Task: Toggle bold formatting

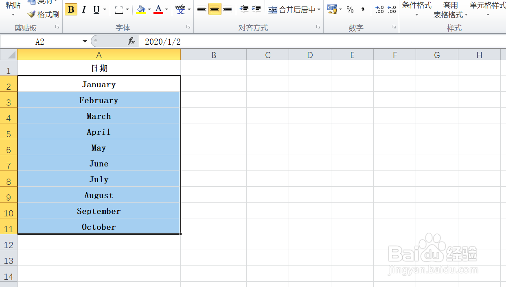Action: (x=71, y=9)
